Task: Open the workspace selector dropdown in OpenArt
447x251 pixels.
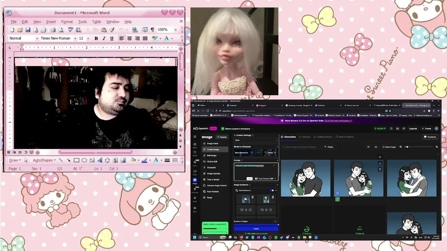Action: pos(237,129)
